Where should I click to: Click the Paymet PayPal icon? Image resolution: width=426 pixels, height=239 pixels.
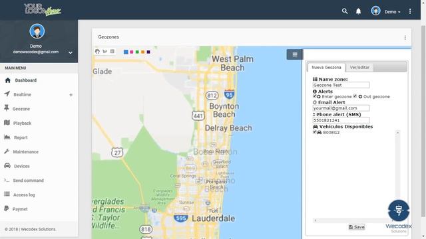[7, 208]
